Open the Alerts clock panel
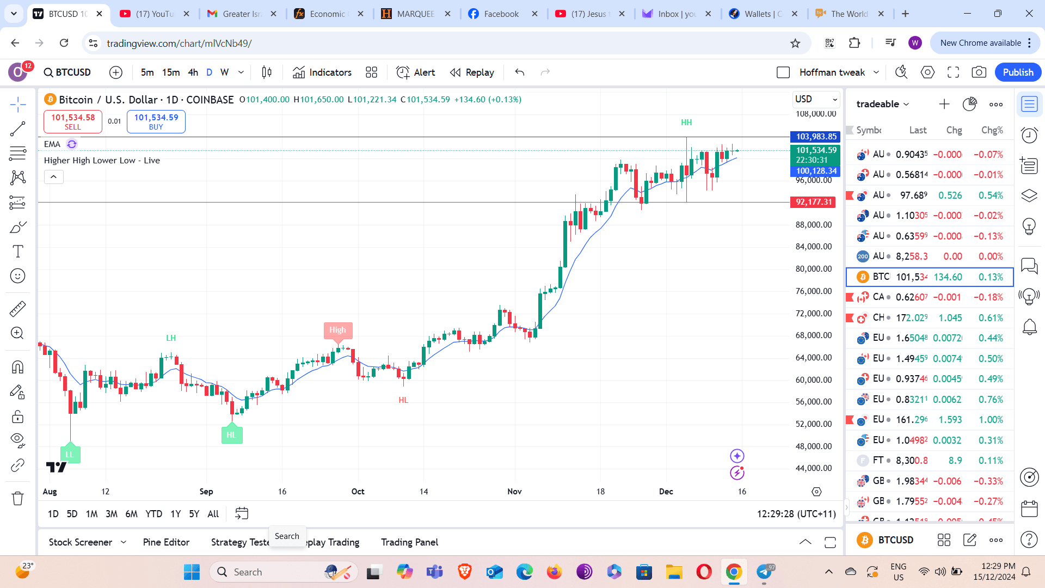Screen dimensions: 1045x588 [x=1029, y=135]
